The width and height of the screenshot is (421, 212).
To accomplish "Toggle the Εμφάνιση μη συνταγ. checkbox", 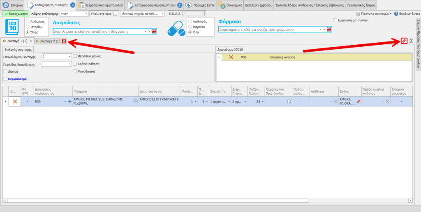I will click(x=335, y=20).
